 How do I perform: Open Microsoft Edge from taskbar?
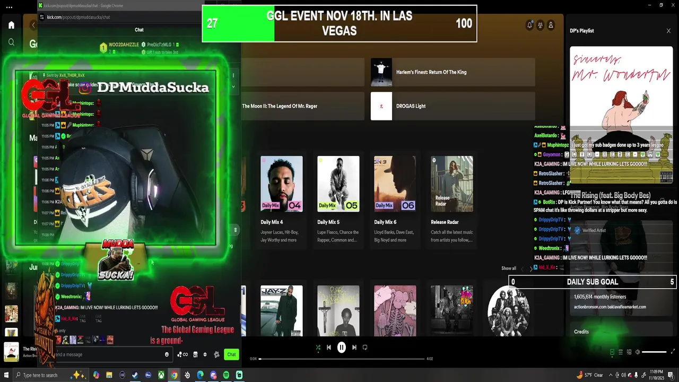point(200,375)
